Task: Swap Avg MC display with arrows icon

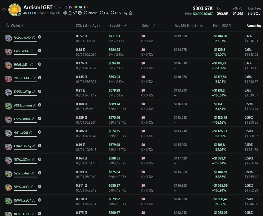Action: tap(202, 26)
